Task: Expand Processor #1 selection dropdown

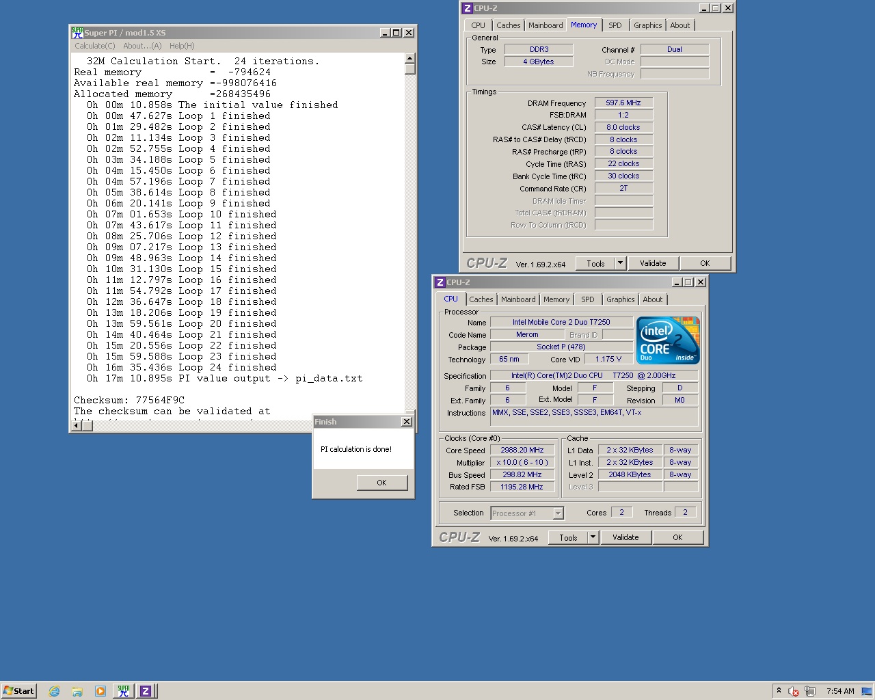Action: 558,513
